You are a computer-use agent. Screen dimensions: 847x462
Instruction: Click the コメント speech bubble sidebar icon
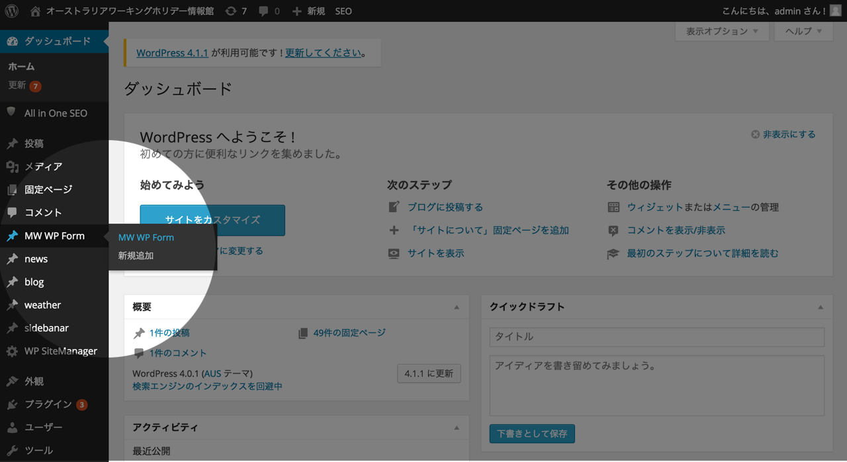[x=12, y=212]
